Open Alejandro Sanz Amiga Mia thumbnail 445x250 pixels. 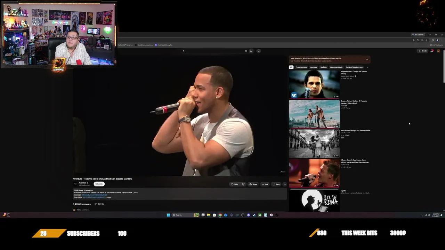pyautogui.click(x=314, y=84)
